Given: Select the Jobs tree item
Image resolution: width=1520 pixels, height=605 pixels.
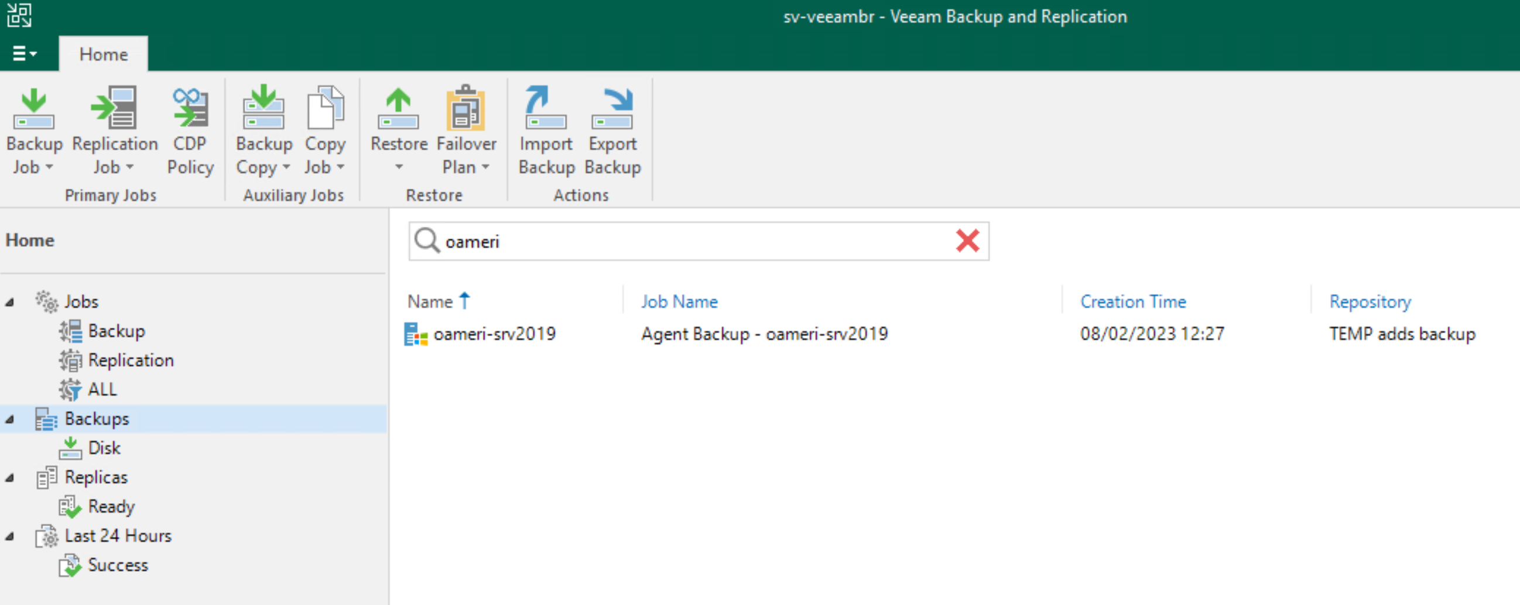Looking at the screenshot, I should point(81,302).
